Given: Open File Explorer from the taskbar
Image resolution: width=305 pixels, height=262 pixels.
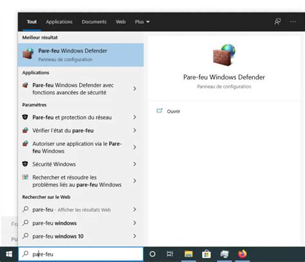Looking at the screenshot, I should [189, 254].
